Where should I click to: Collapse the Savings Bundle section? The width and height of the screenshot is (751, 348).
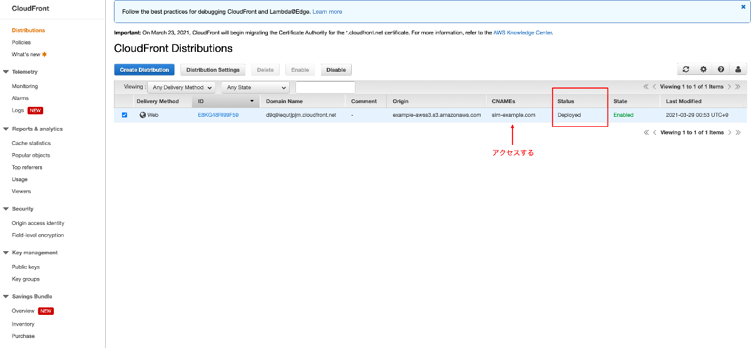coord(6,296)
